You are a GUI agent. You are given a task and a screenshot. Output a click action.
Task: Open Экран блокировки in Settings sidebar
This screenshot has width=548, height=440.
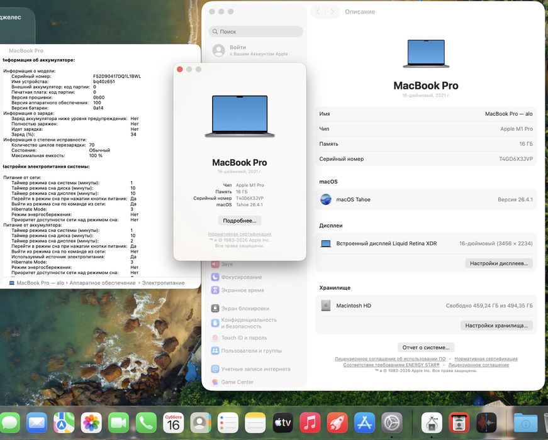pos(240,309)
